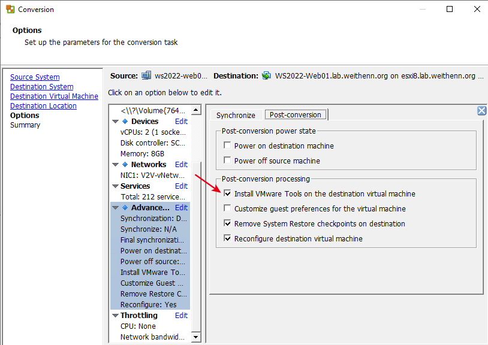This screenshot has height=345, width=488.
Task: Enable Power off source machine checkbox
Action: pos(227,161)
